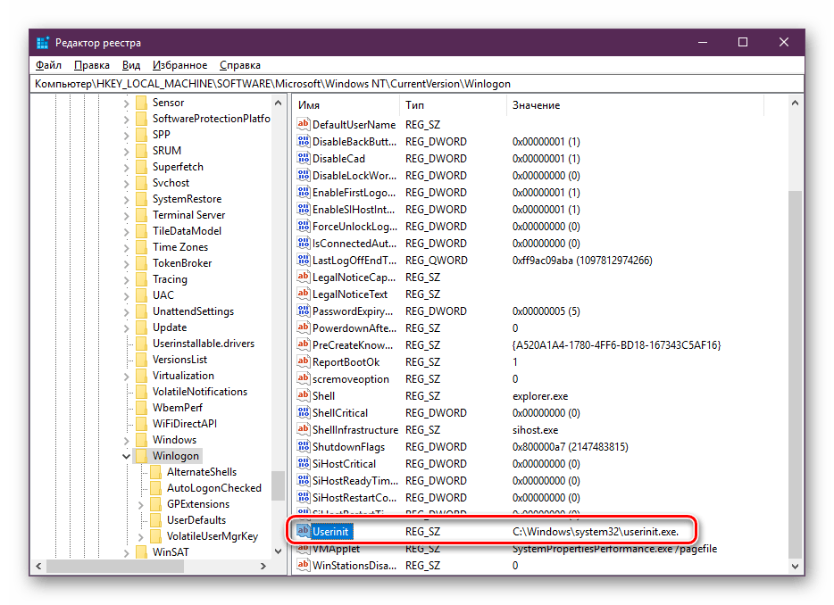Click the binary icon beside DisableCad
This screenshot has width=834, height=605.
point(303,159)
